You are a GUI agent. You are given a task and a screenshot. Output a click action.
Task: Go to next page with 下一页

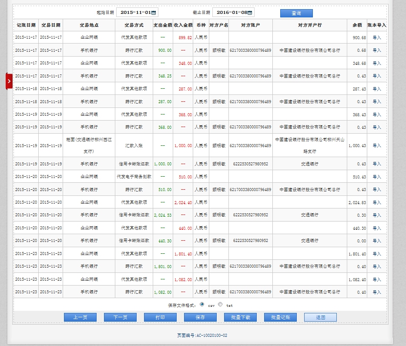point(120,317)
